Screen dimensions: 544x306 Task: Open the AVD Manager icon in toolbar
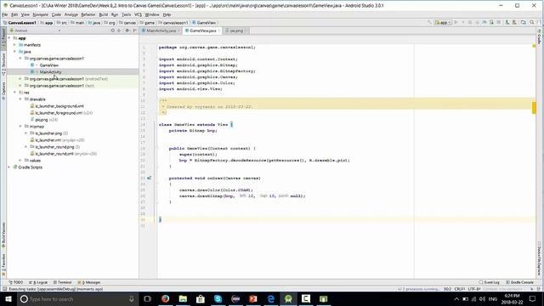pyautogui.click(x=507, y=23)
